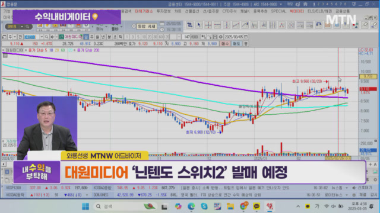Select the 틱 (tick) period toggle
380x213 pixels.
[x=121, y=37]
